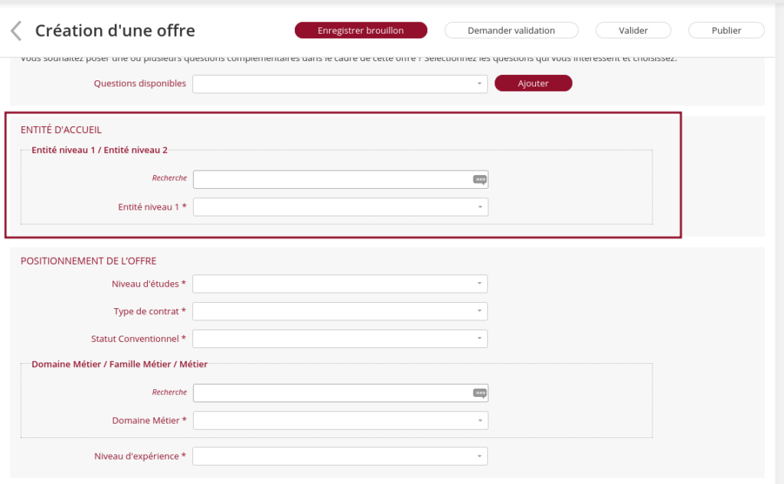Focus the Recherche field under Entité niveau
The image size is (784, 484).
332,179
